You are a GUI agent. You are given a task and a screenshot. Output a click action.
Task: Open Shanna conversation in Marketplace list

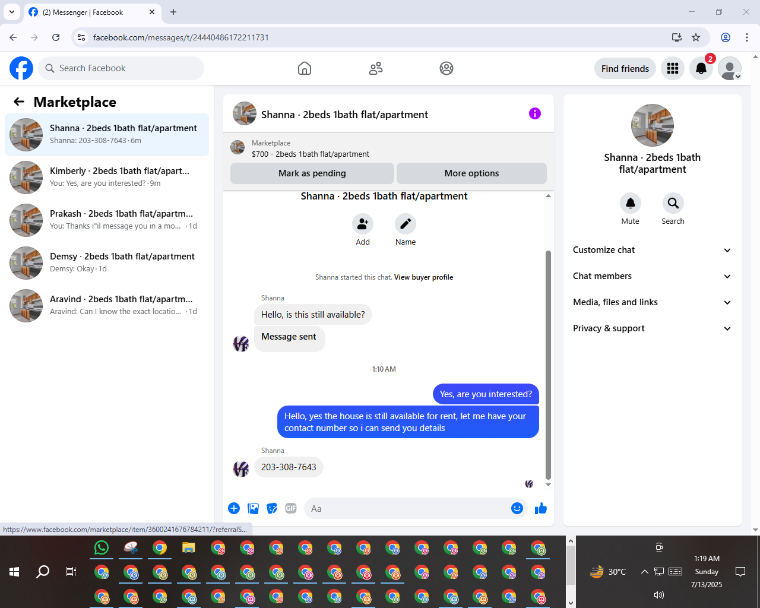pos(107,135)
